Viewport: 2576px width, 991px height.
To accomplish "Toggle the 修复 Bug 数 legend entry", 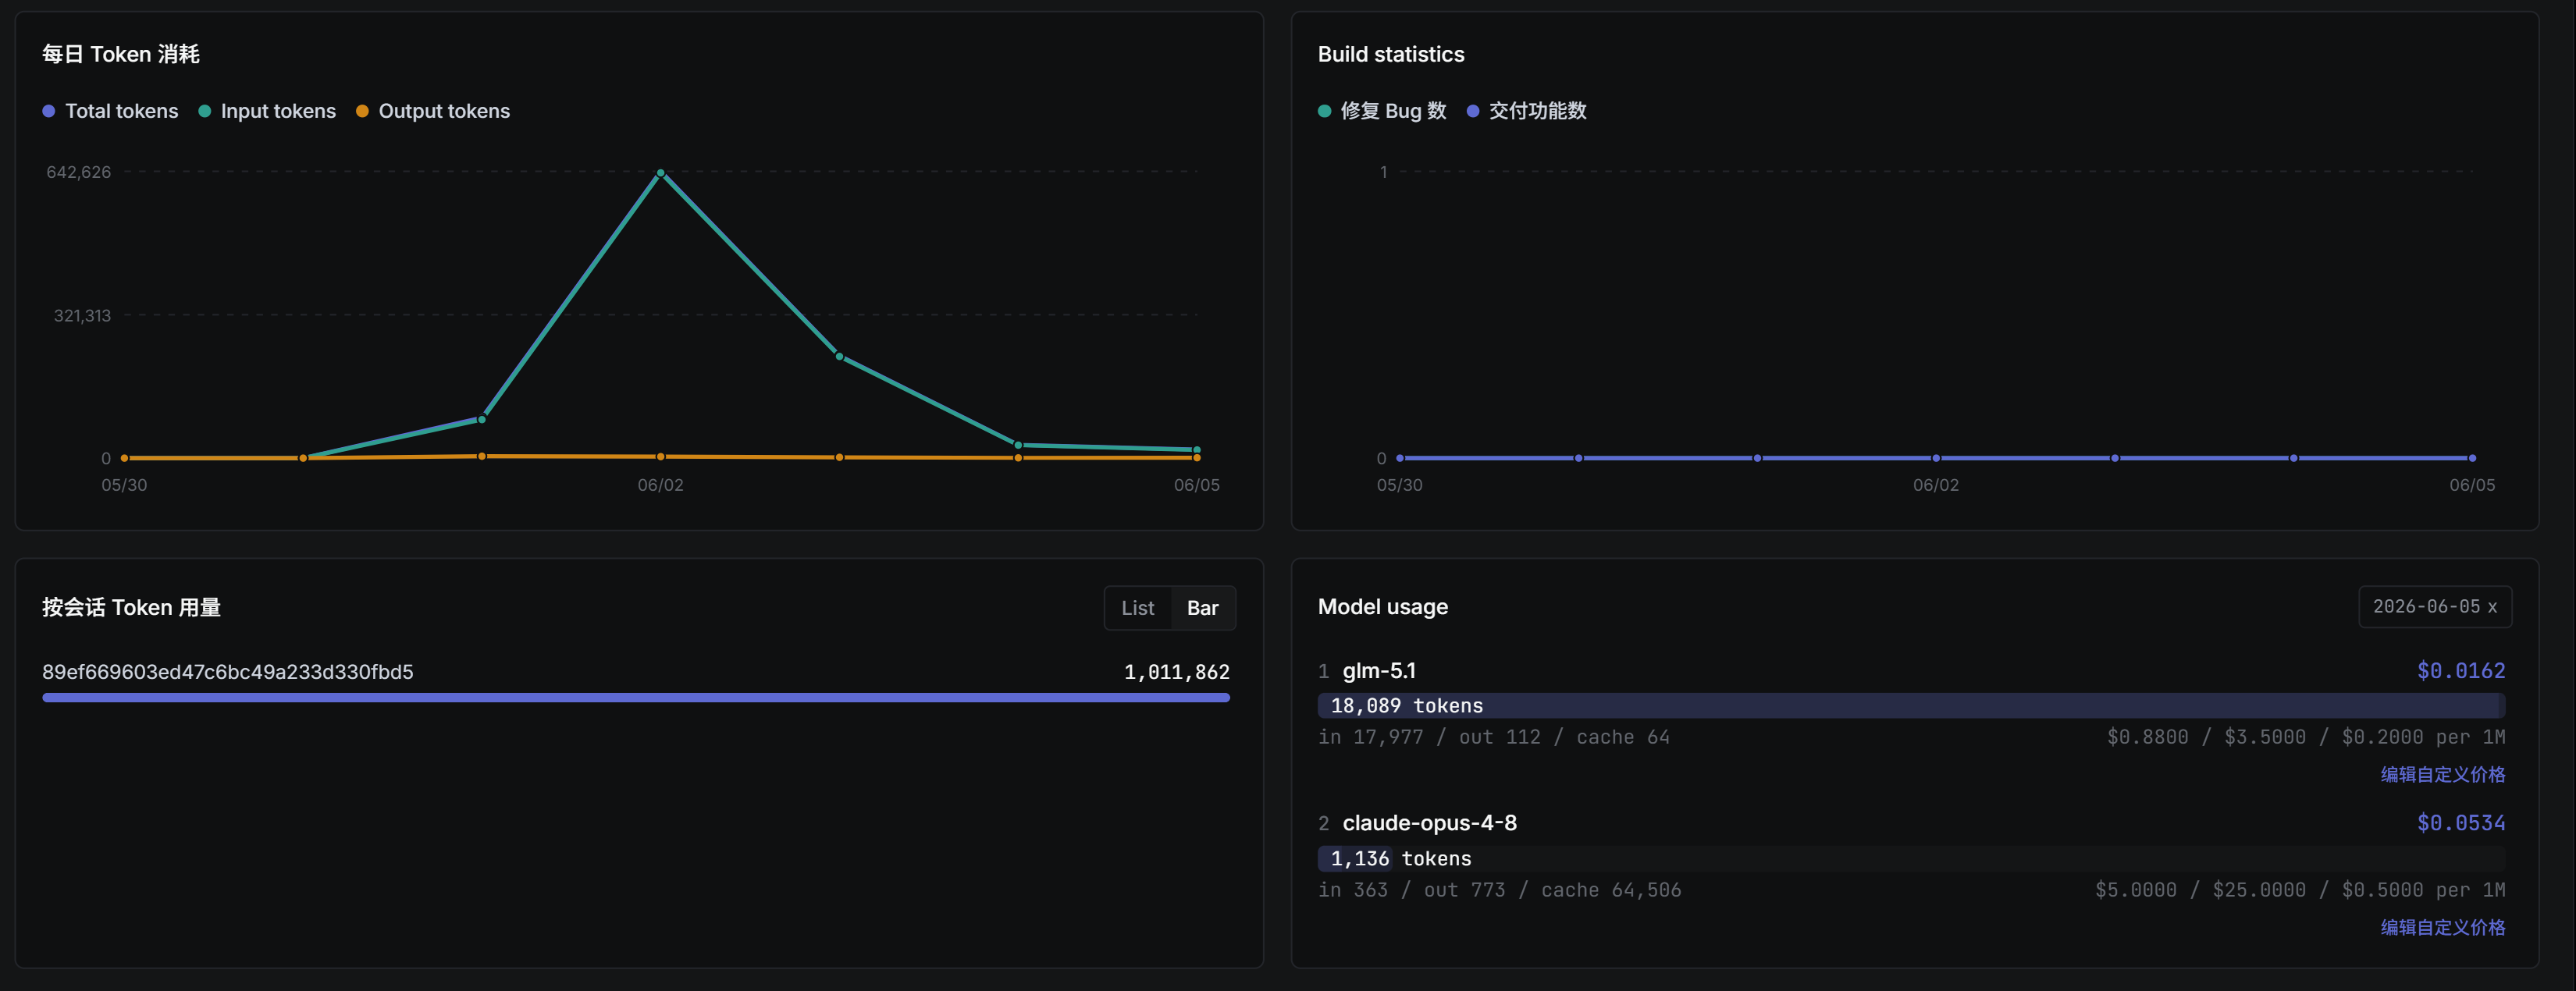I will tap(1382, 111).
